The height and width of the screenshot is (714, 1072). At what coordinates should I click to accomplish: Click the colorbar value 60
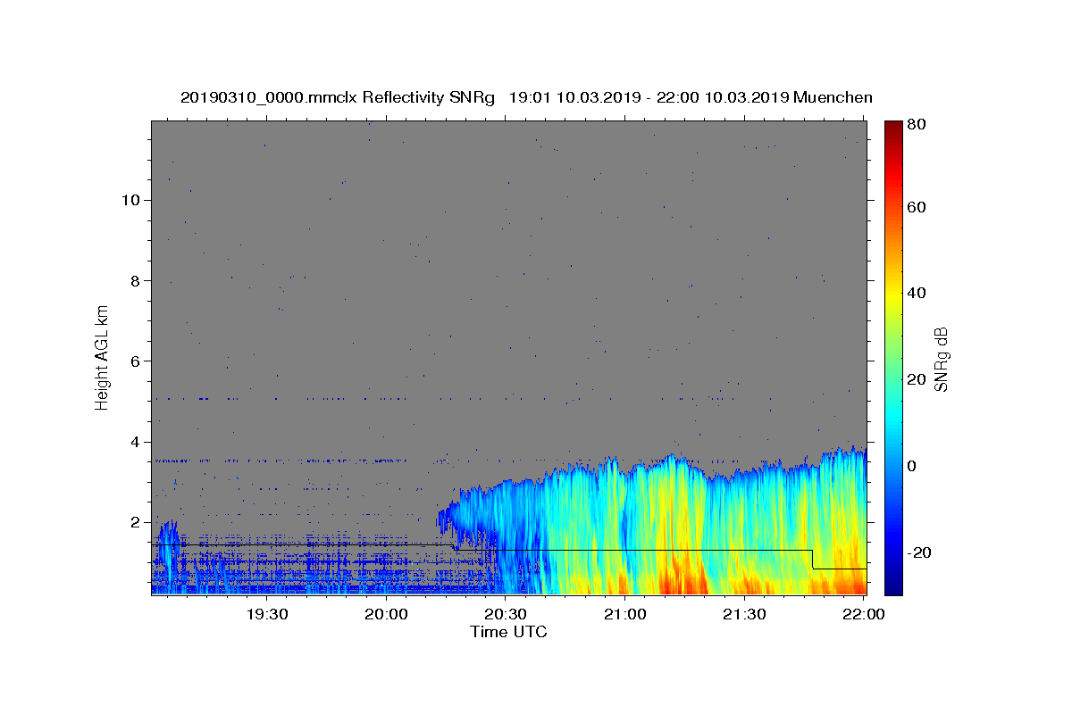[918, 207]
